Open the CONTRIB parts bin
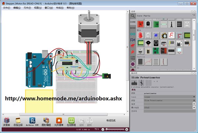Viewport: 198px width, 133px height. point(133,58)
